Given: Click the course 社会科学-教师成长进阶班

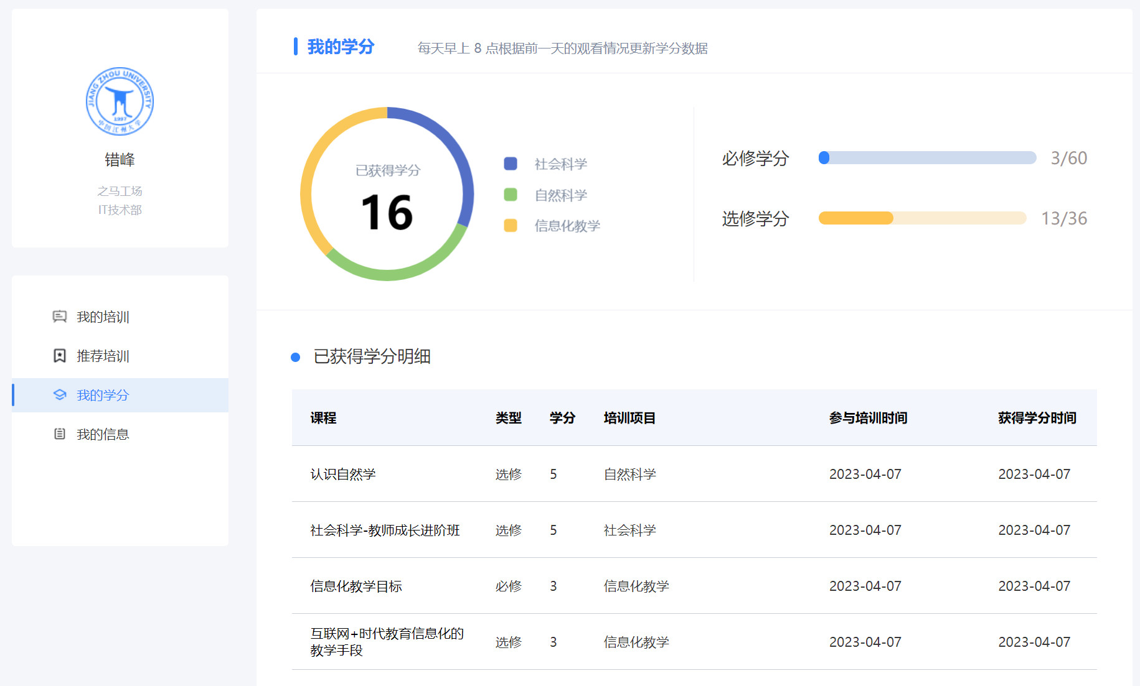Looking at the screenshot, I should [385, 530].
